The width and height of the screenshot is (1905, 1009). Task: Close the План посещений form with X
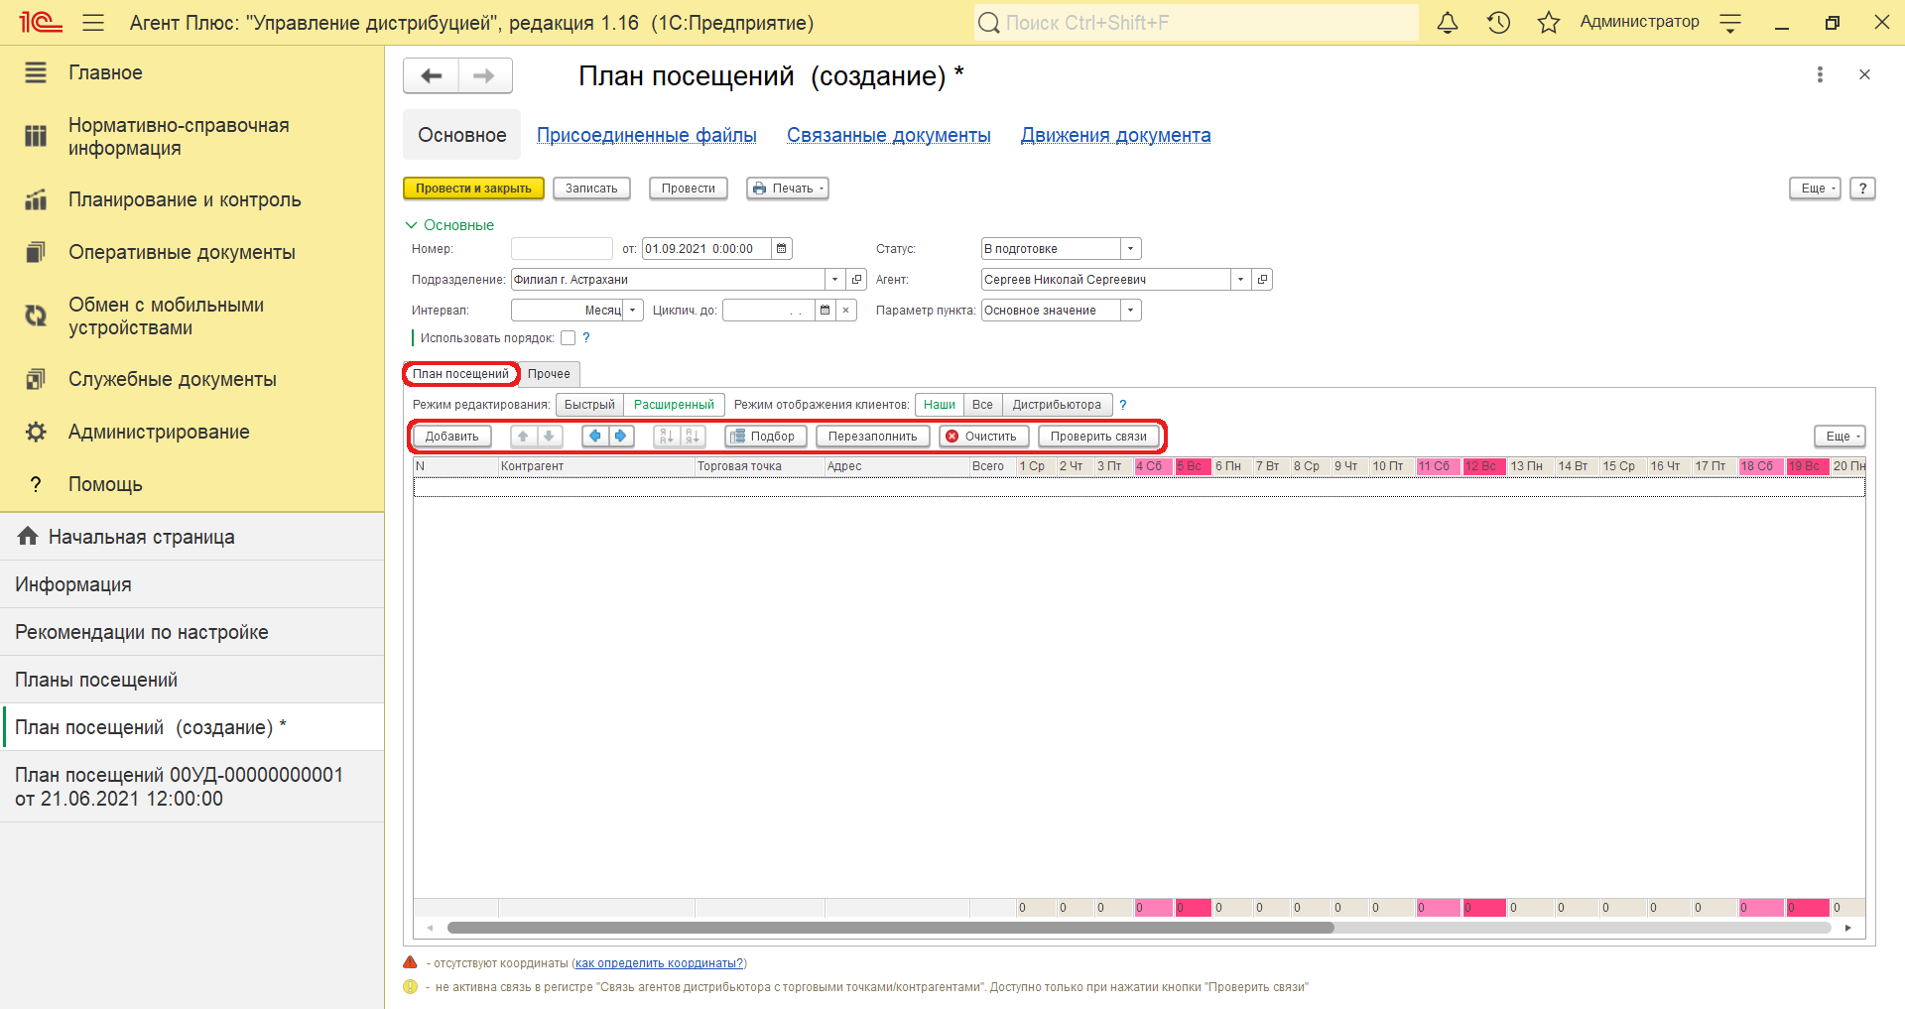tap(1864, 74)
